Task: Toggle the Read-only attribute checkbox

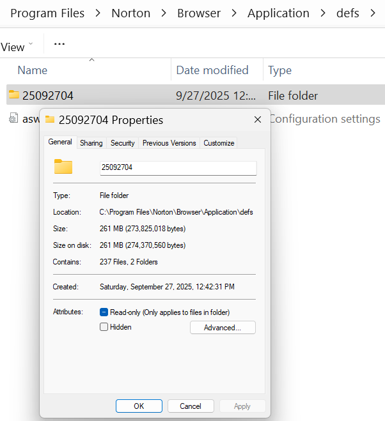Action: pyautogui.click(x=104, y=312)
